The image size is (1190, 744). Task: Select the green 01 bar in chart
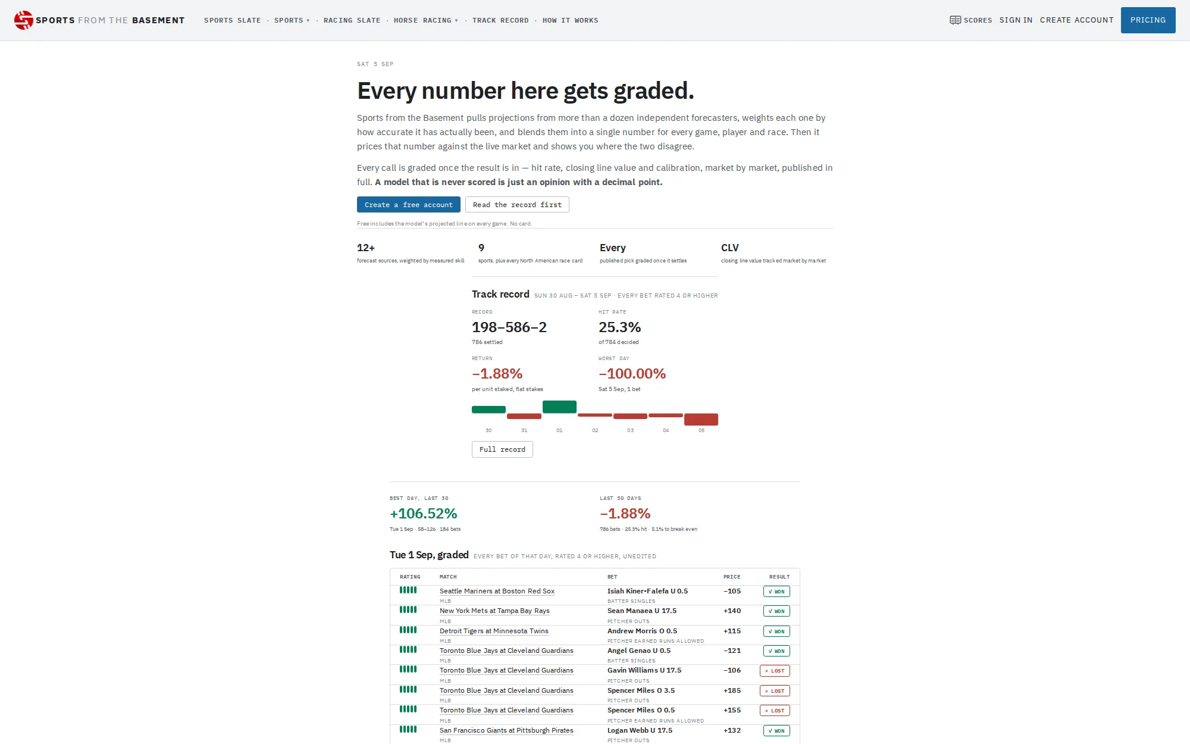point(559,407)
